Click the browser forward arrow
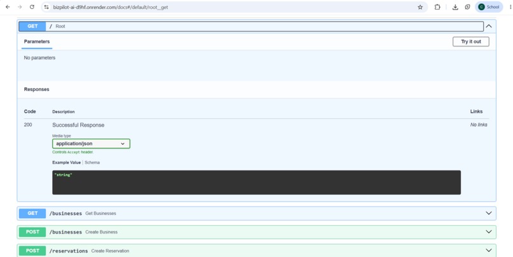This screenshot has width=513, height=257. (x=20, y=7)
